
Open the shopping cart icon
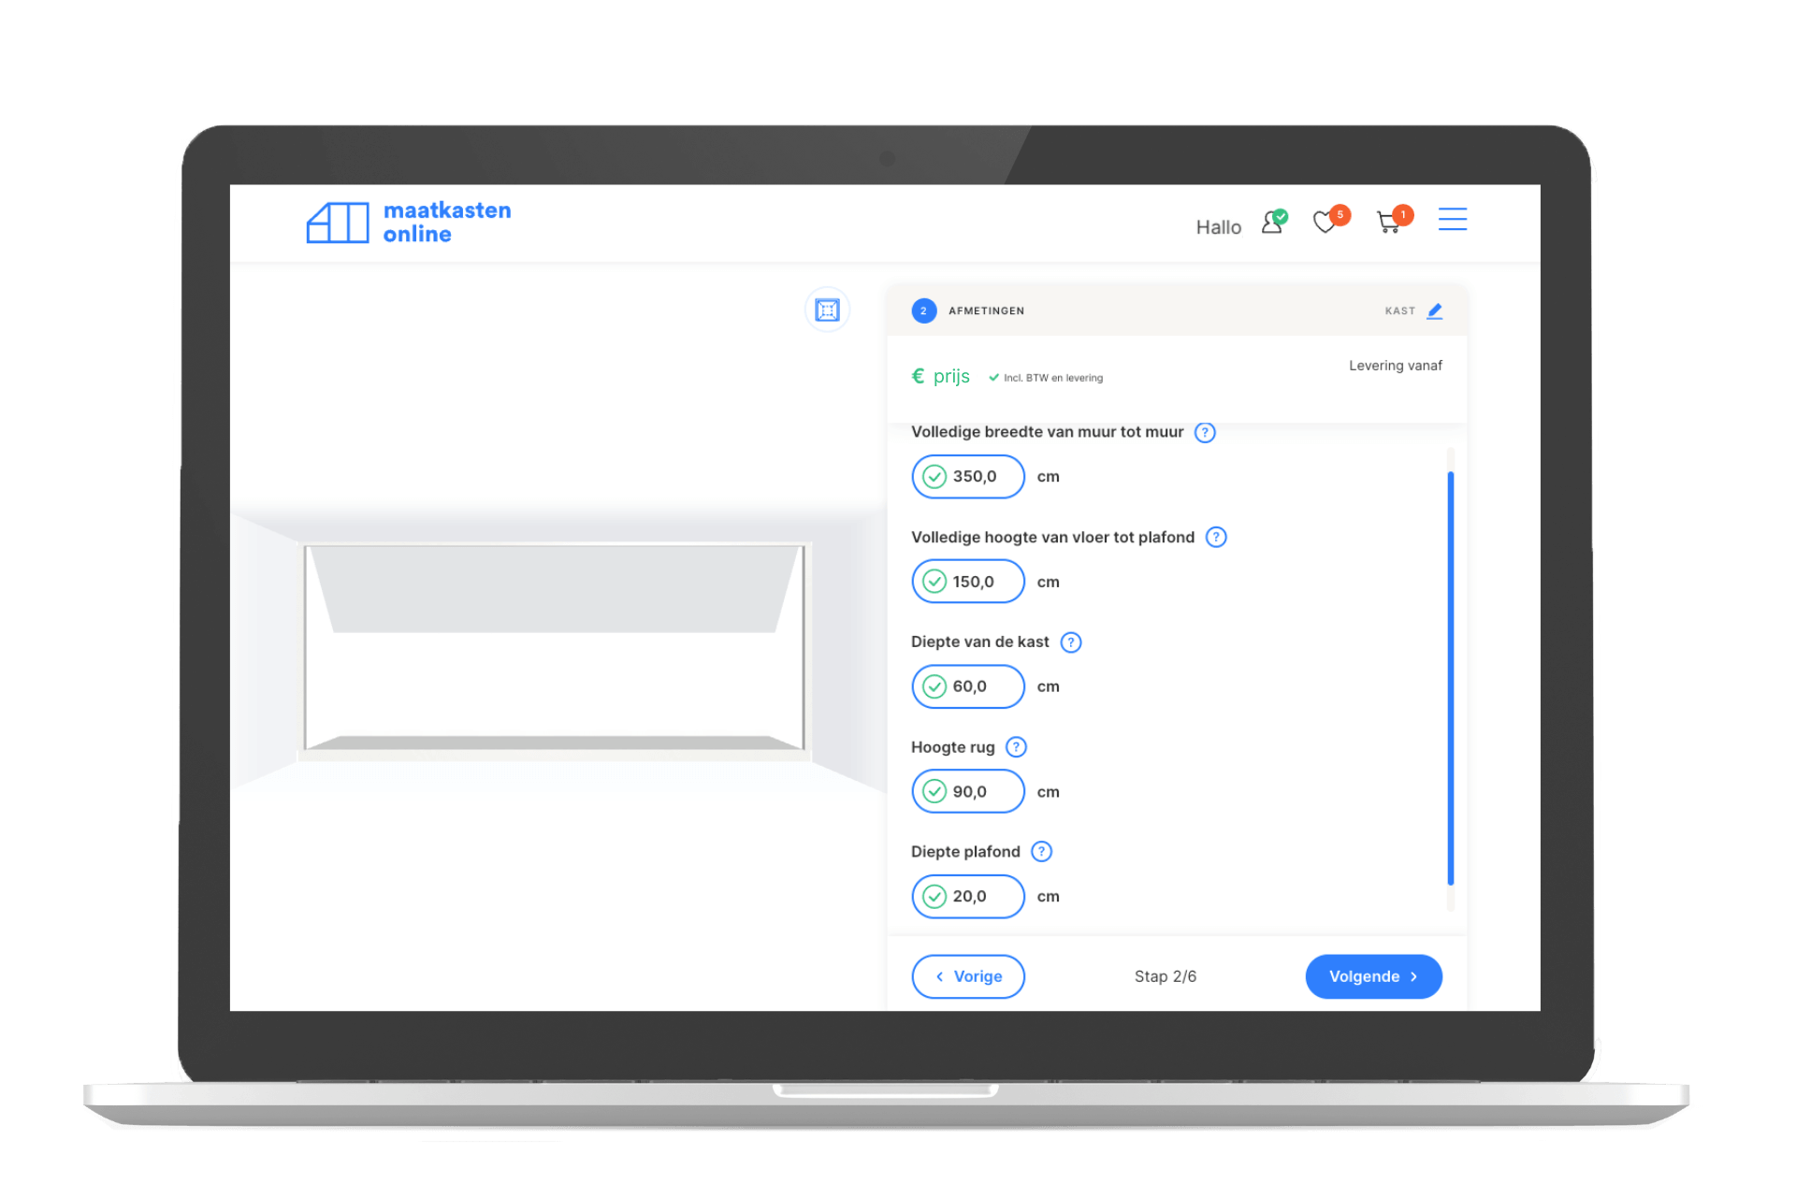1394,221
